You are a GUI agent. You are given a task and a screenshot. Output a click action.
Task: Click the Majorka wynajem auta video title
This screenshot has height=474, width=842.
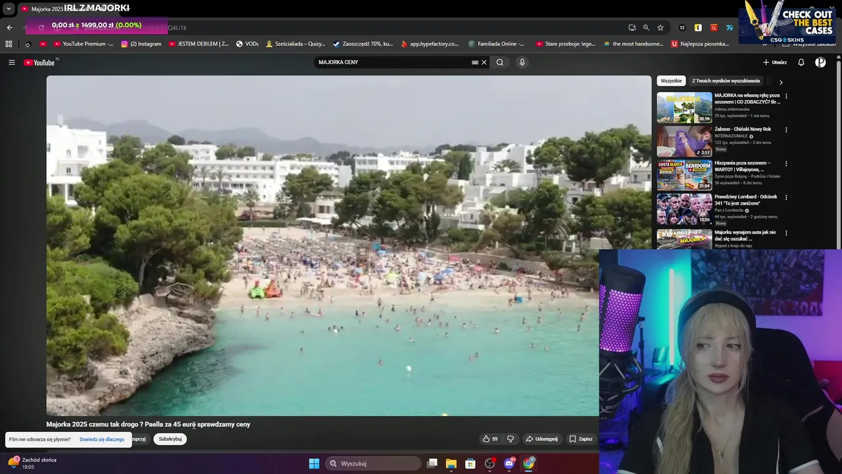pos(745,235)
